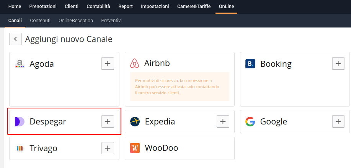Click the Airbnb channel name
This screenshot has height=168, width=351.
coord(157,63)
